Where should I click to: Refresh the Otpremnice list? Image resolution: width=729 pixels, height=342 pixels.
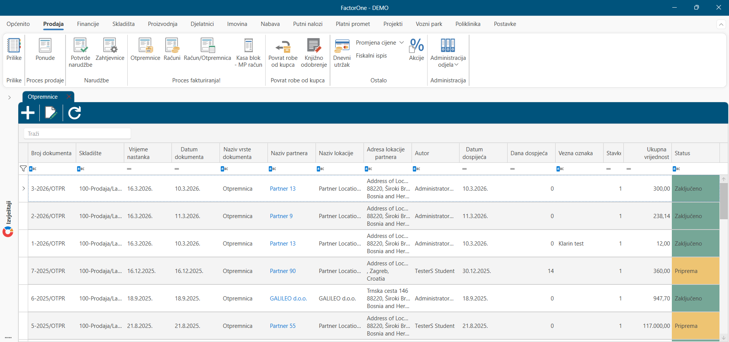click(75, 113)
